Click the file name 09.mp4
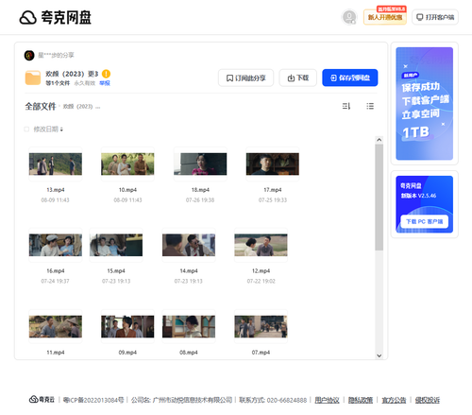 click(127, 353)
